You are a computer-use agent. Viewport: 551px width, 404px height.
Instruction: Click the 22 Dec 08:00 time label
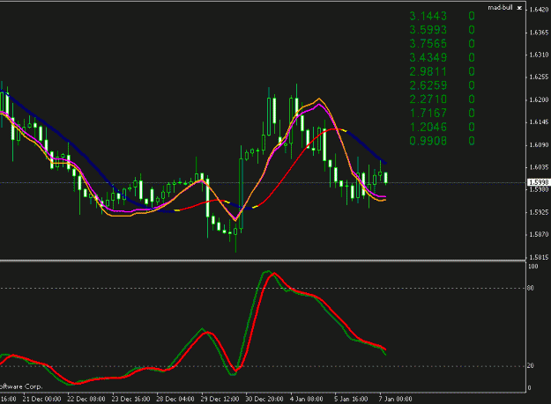coord(86,399)
